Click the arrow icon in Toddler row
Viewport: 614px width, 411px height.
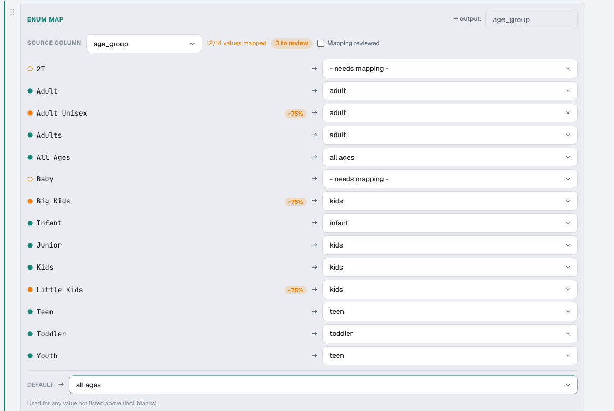pos(314,333)
